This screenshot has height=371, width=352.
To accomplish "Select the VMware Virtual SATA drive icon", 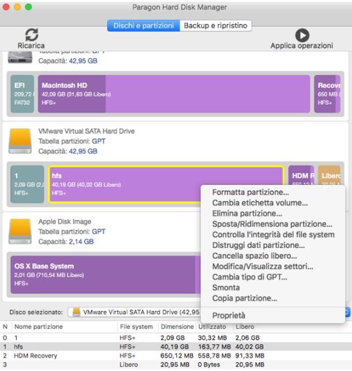I will click(20, 141).
